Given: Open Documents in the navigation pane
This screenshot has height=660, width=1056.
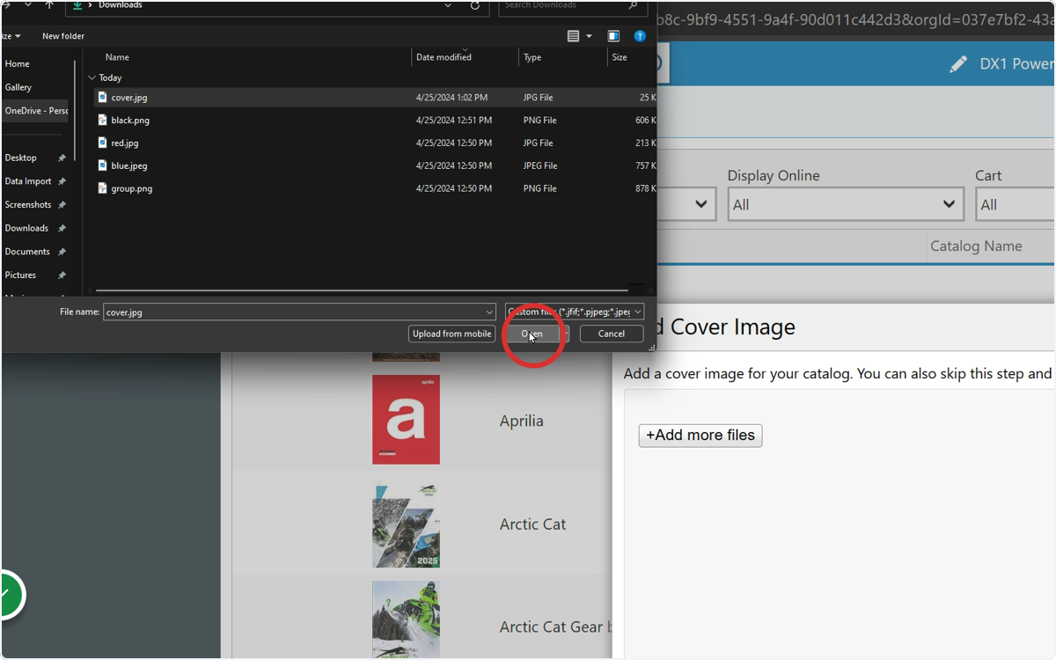Looking at the screenshot, I should tap(27, 252).
